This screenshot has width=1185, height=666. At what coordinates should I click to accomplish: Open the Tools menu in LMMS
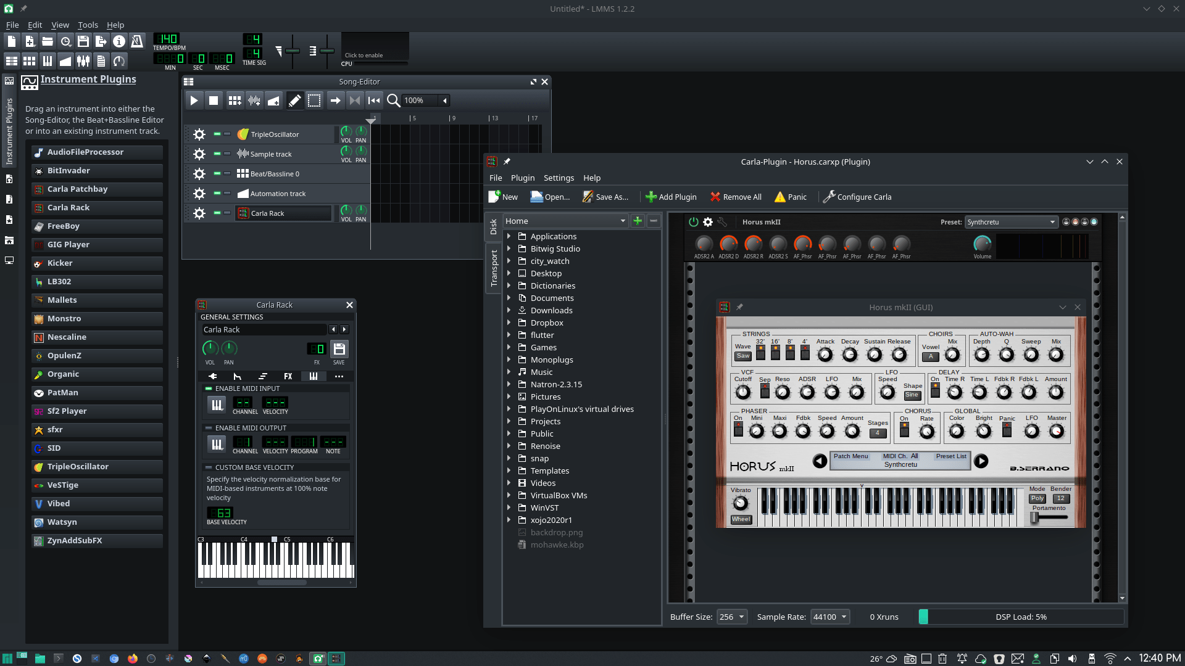(88, 25)
